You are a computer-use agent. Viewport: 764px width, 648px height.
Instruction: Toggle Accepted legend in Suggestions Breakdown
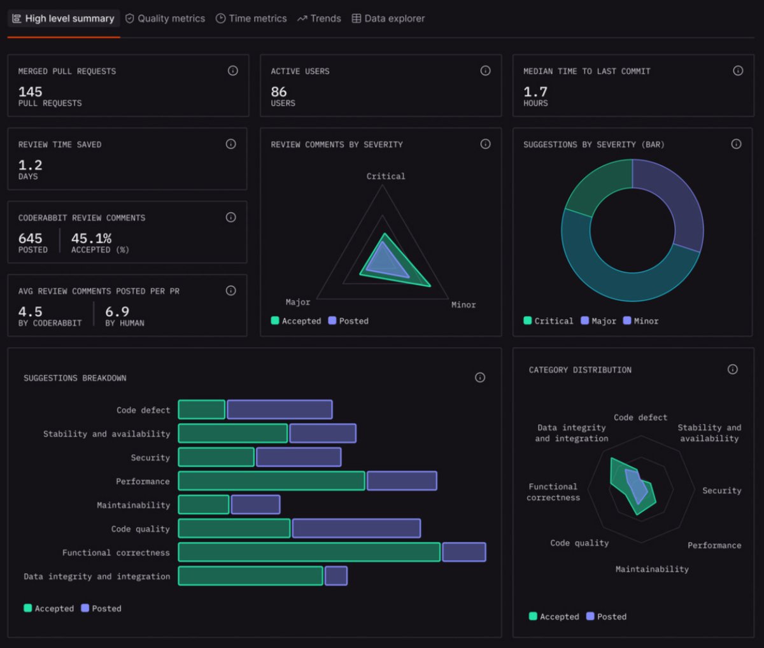(49, 609)
